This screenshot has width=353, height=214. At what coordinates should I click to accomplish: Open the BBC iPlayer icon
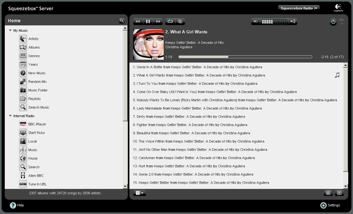tap(23, 124)
